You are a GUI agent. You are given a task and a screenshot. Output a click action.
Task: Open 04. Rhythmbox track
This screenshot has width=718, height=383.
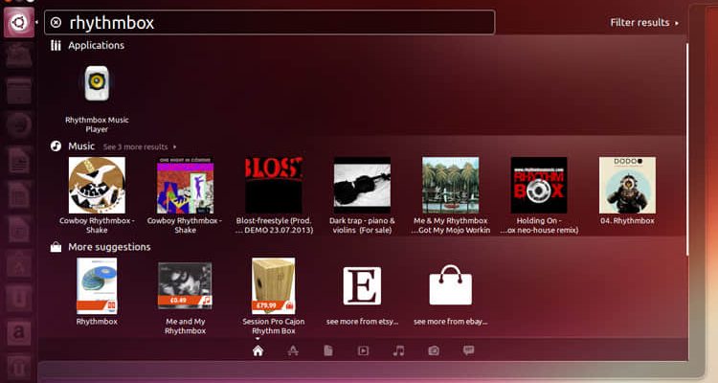[627, 191]
